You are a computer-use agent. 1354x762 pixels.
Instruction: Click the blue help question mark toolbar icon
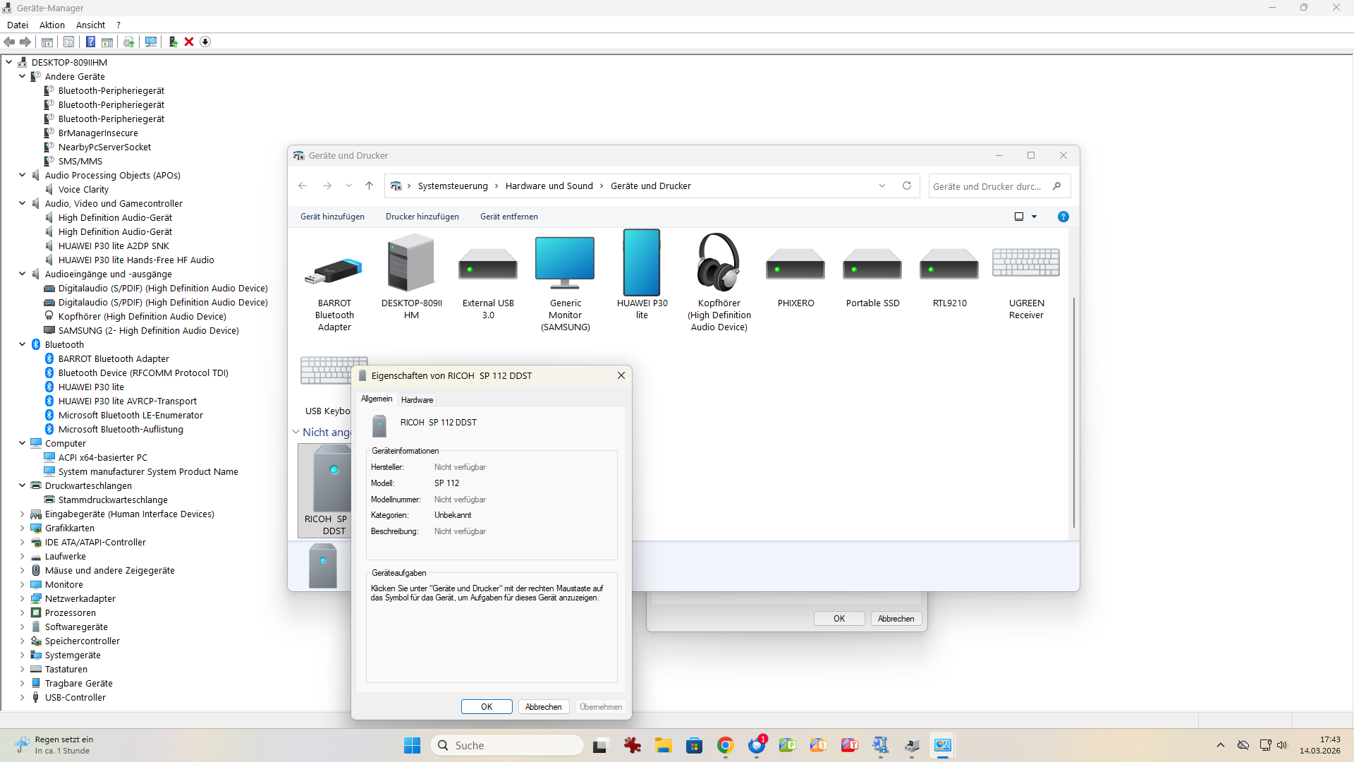click(90, 42)
